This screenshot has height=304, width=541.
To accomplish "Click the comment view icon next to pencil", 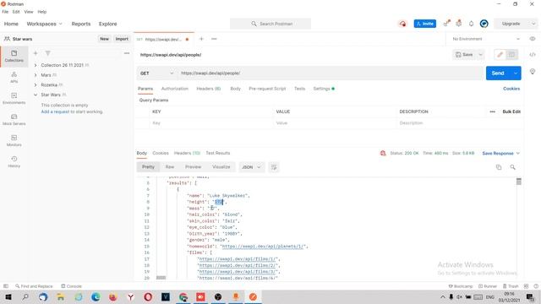I will (x=511, y=54).
